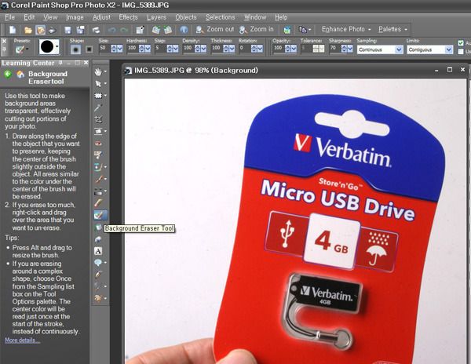The height and width of the screenshot is (364, 471).
Task: Click the Hardness spinner arrows
Action: [x=142, y=49]
